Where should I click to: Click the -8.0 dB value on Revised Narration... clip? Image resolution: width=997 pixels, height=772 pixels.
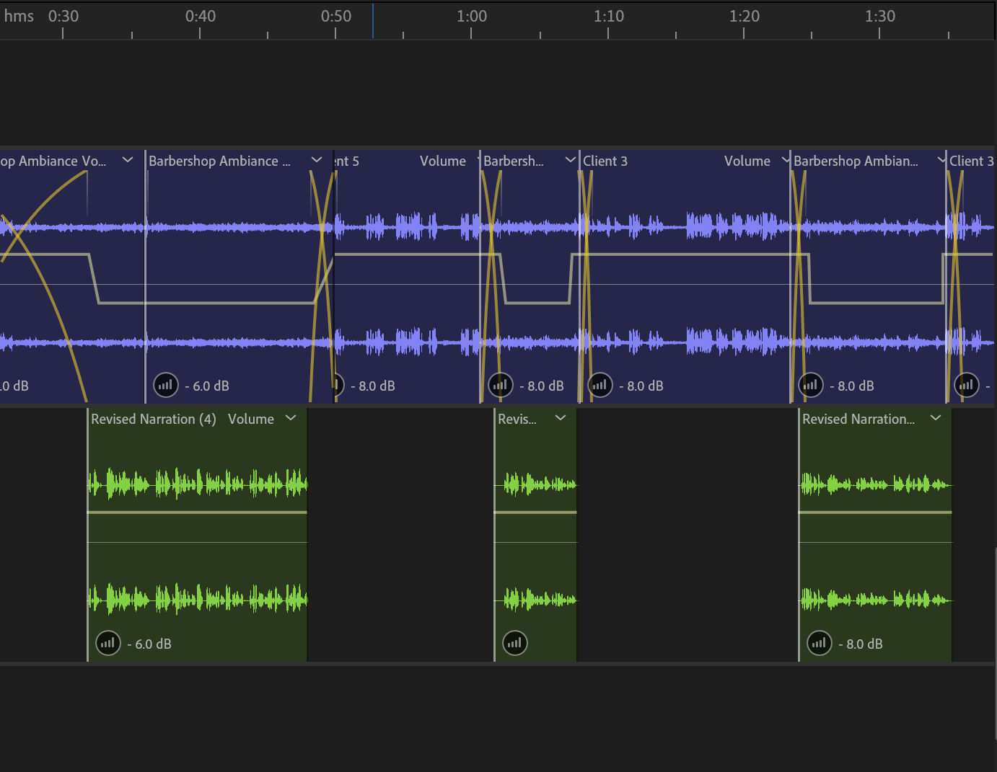click(x=861, y=644)
